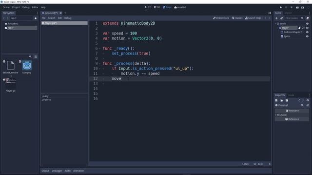The image size is (312, 175).
Task: Stop the running scene
Action: pyautogui.click(x=292, y=7)
